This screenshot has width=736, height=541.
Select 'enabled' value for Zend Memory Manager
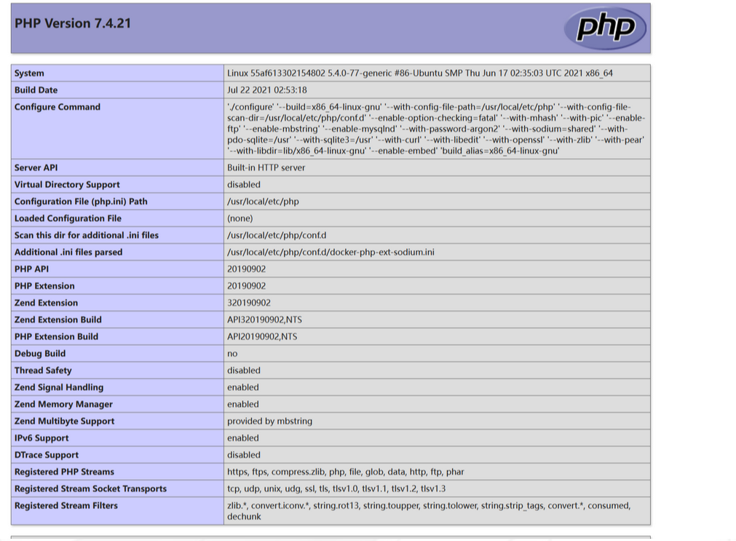242,404
